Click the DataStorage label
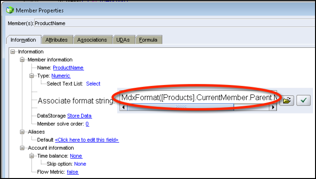316x179 pixels. coord(51,116)
